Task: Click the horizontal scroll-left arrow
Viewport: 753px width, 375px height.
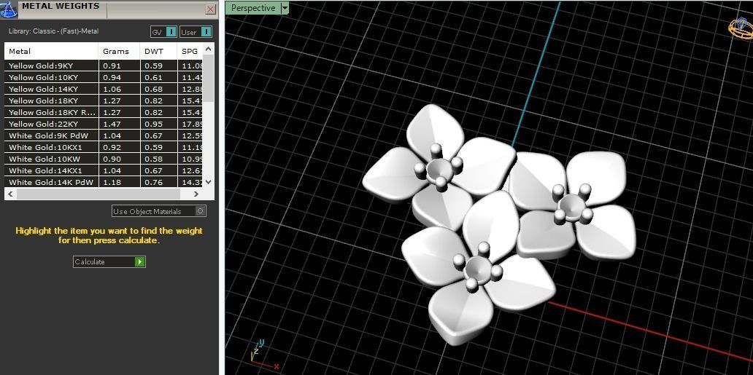Action: tap(10, 194)
